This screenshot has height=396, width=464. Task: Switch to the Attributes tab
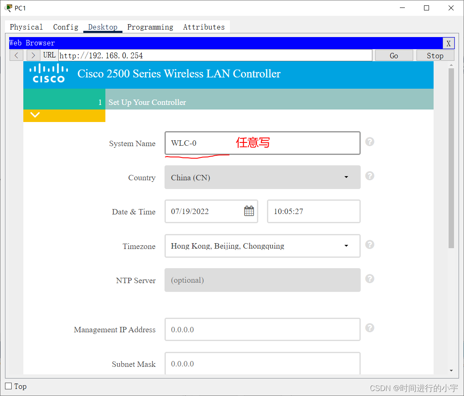pyautogui.click(x=204, y=27)
